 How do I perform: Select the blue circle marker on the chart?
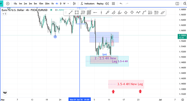[x=55, y=37]
